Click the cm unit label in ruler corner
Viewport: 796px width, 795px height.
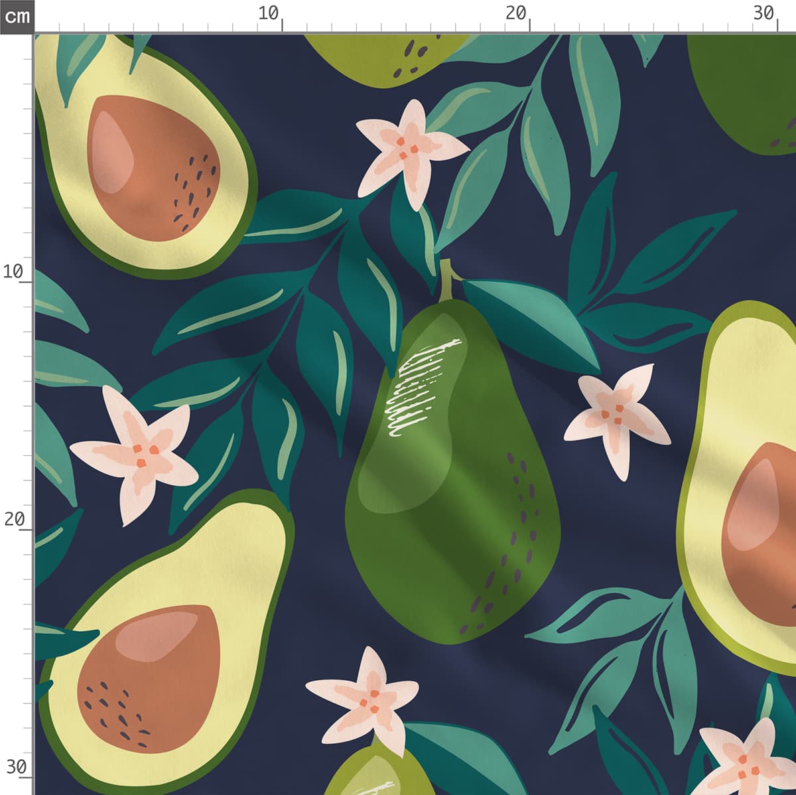17,15
